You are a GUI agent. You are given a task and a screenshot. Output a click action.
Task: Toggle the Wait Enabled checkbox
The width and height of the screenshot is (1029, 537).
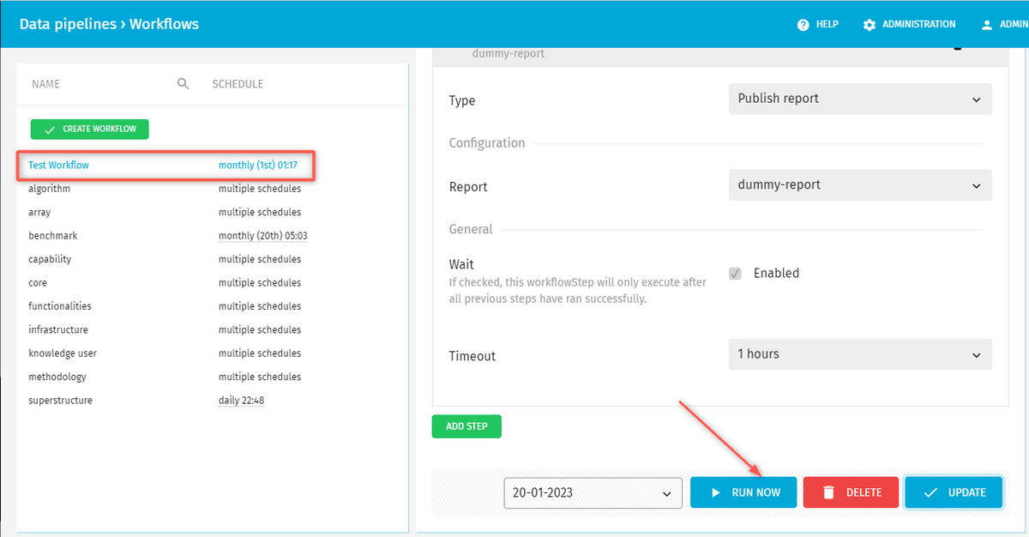(x=735, y=274)
